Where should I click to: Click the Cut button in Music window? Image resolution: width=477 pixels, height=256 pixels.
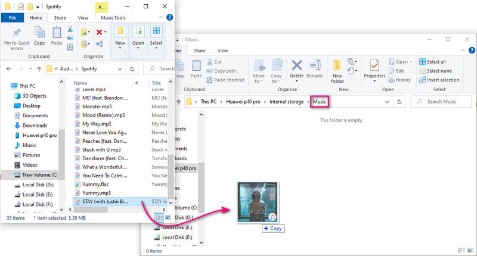[x=215, y=62]
